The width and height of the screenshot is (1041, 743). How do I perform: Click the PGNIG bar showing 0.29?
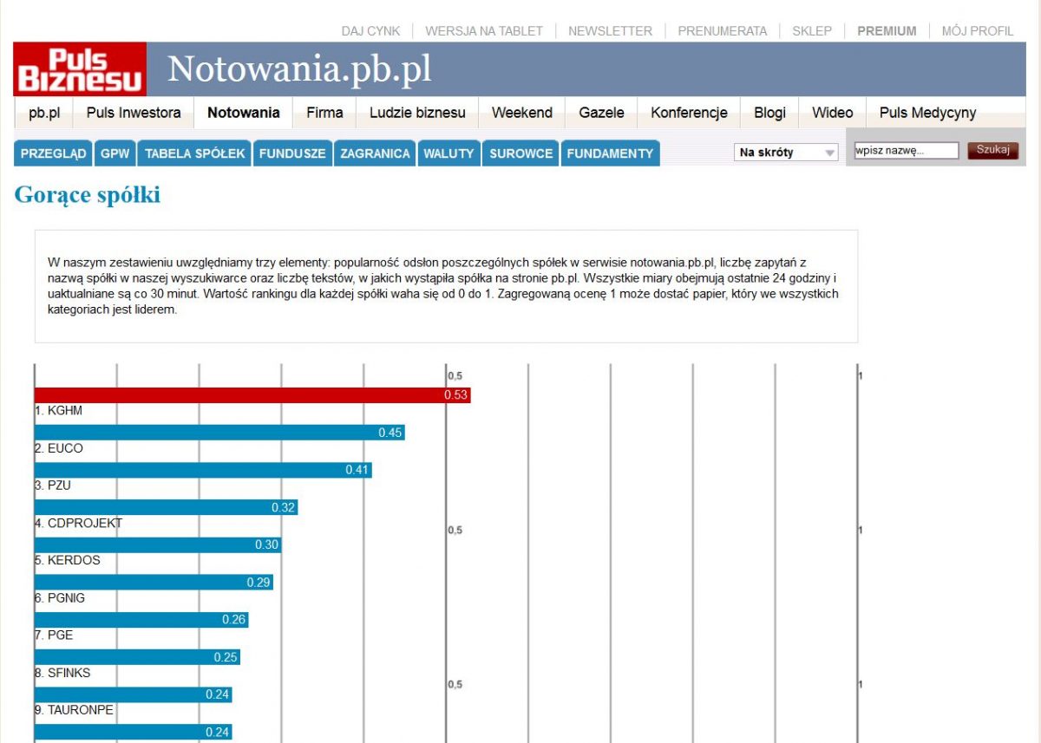point(154,582)
